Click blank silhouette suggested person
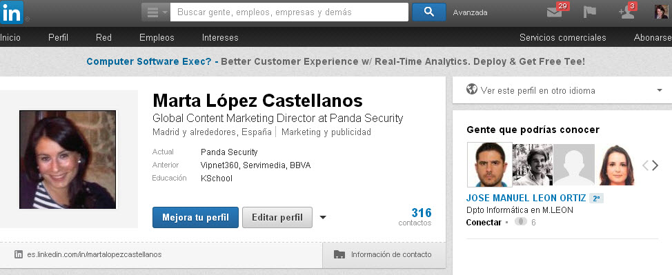The image size is (672, 275). pyautogui.click(x=574, y=165)
